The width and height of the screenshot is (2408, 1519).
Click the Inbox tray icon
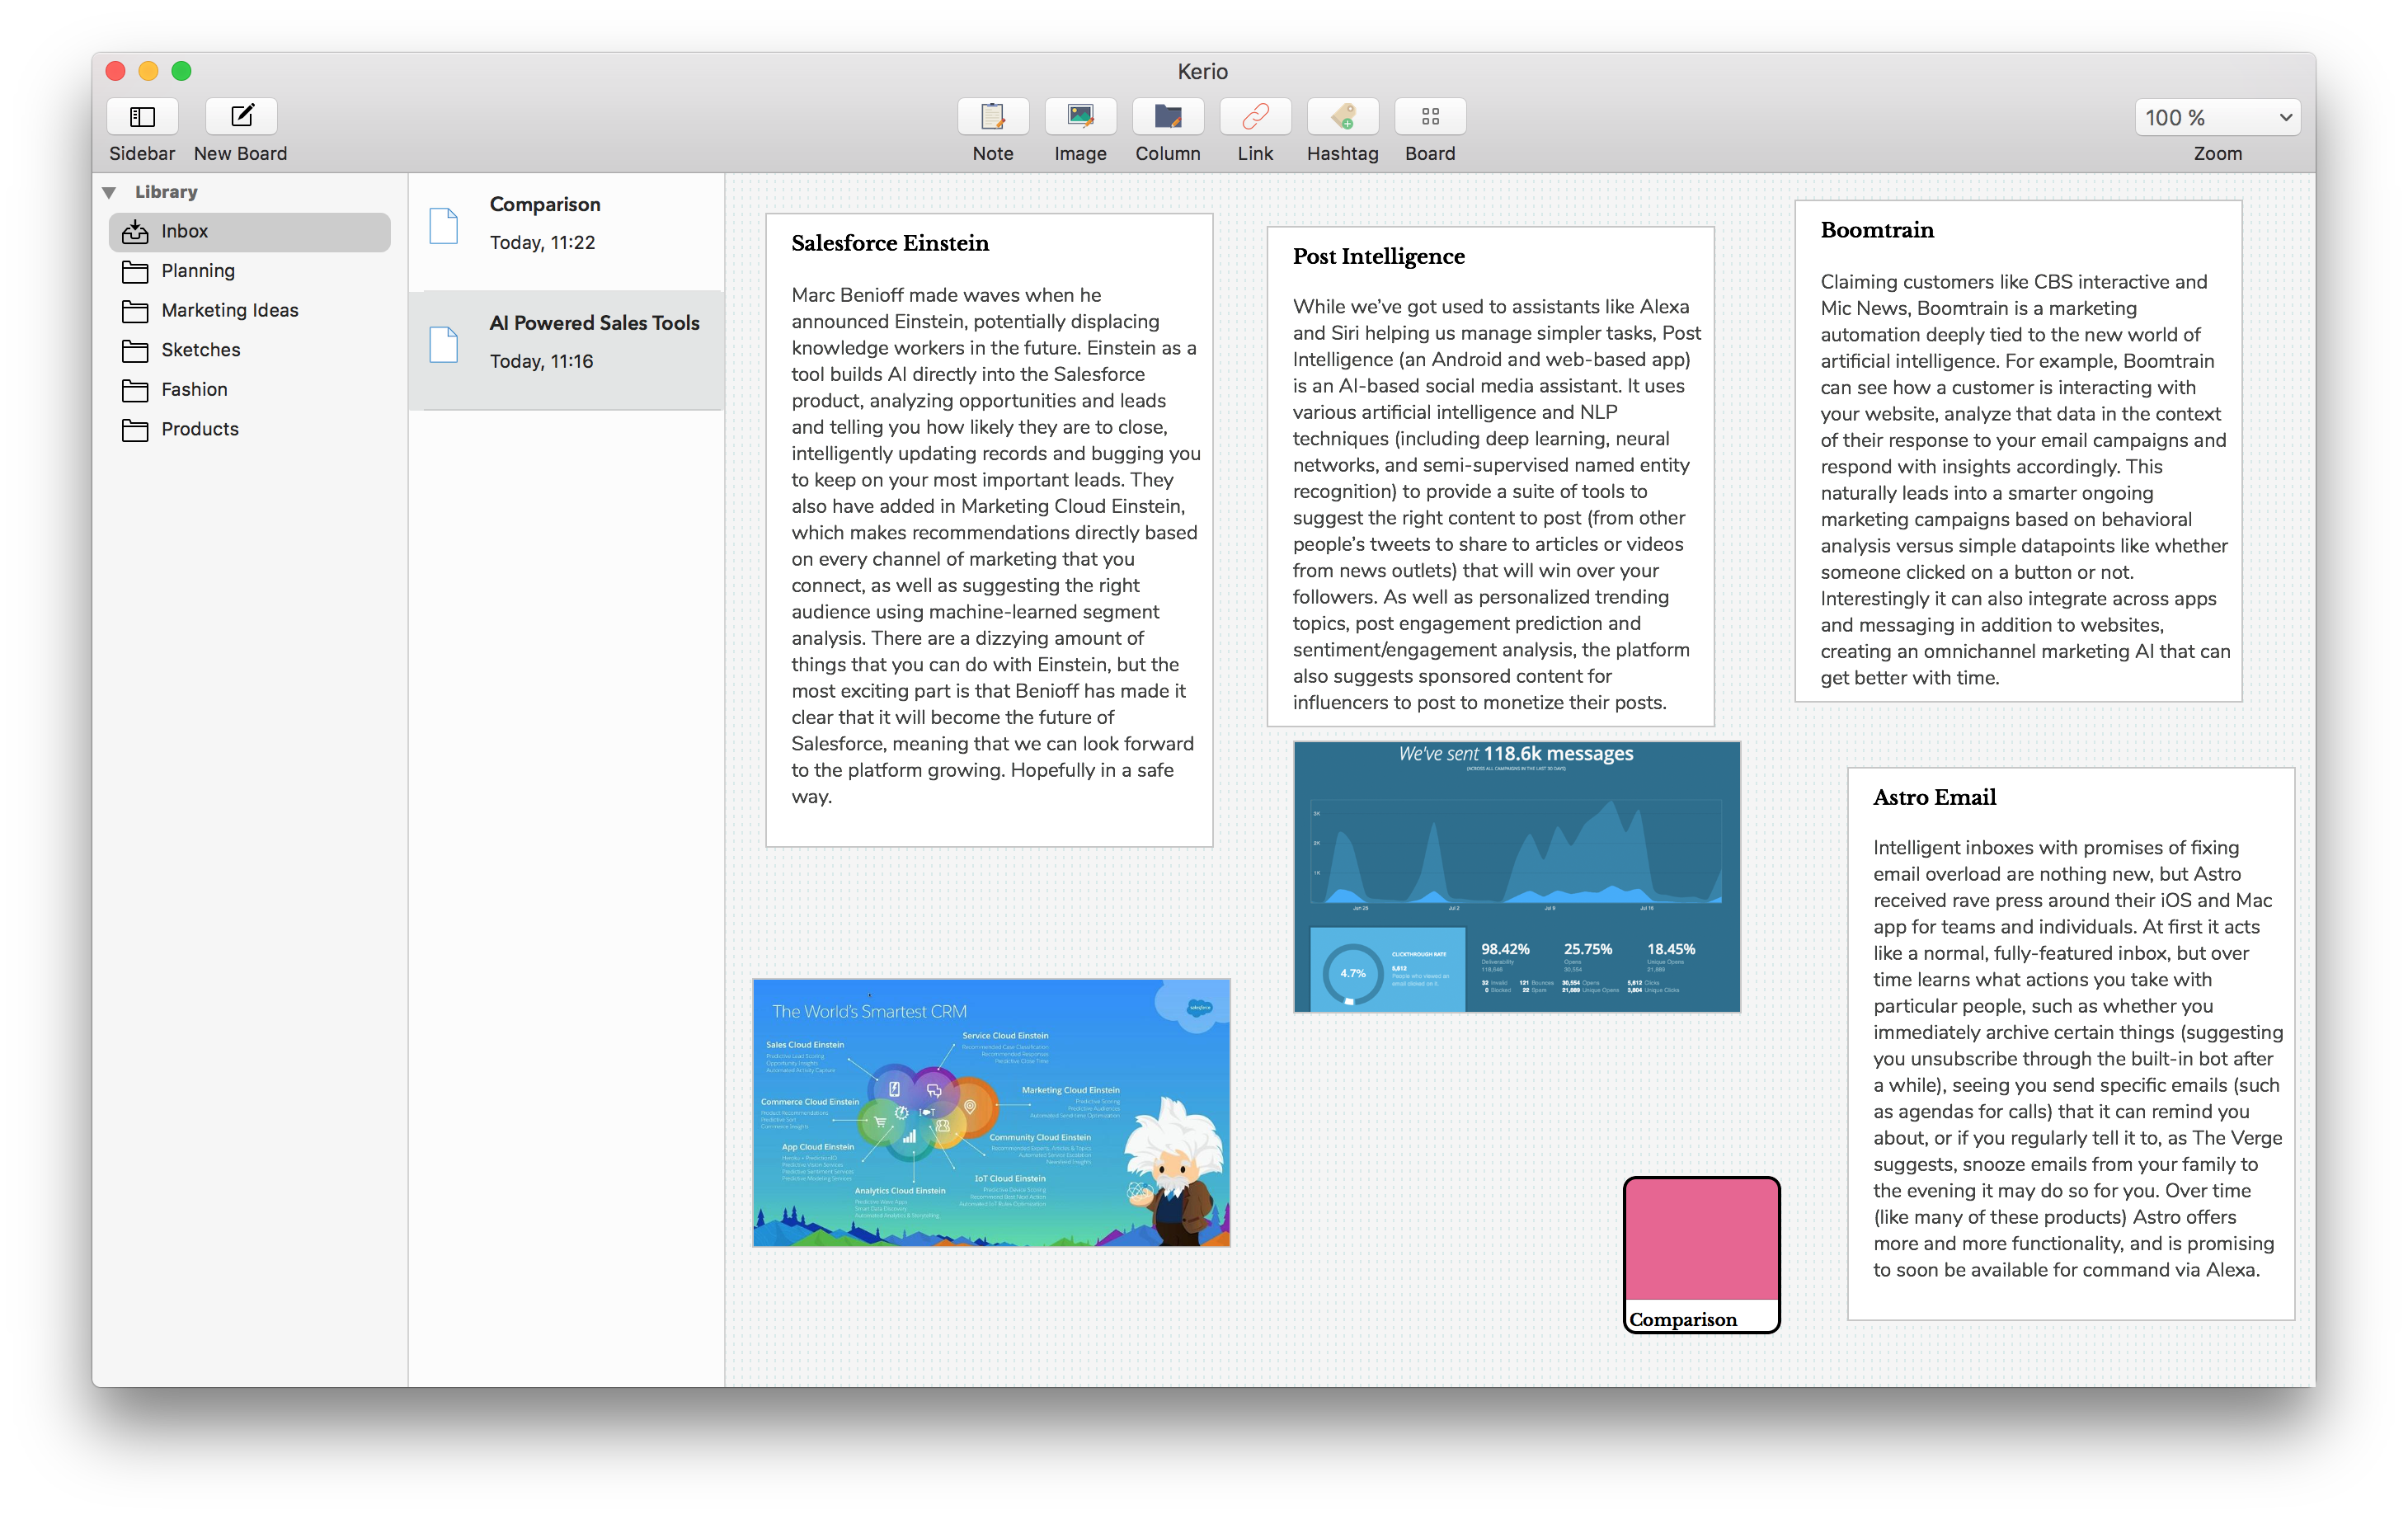click(135, 232)
